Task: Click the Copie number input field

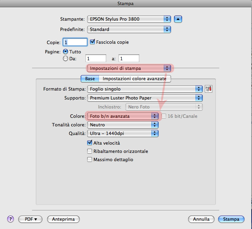Action: point(75,42)
